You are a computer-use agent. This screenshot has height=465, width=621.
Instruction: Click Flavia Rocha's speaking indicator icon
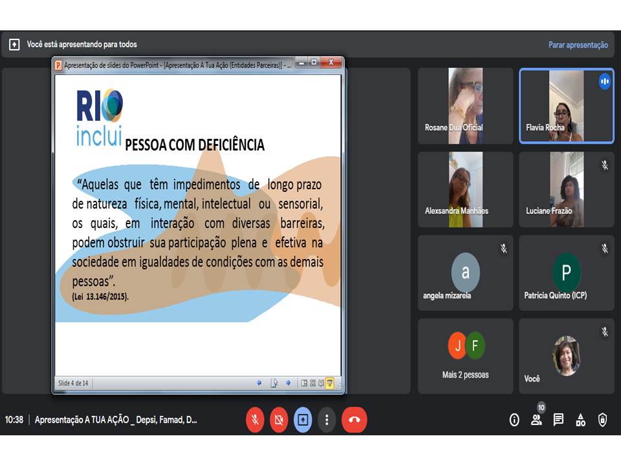[604, 81]
